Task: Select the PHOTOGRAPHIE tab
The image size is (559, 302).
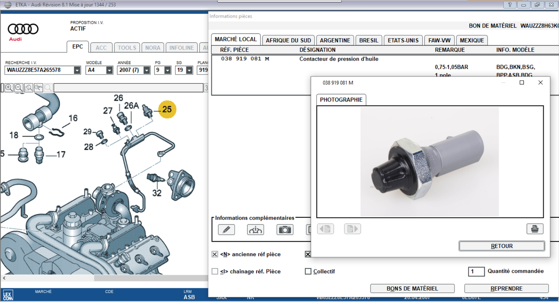Action: 341,100
